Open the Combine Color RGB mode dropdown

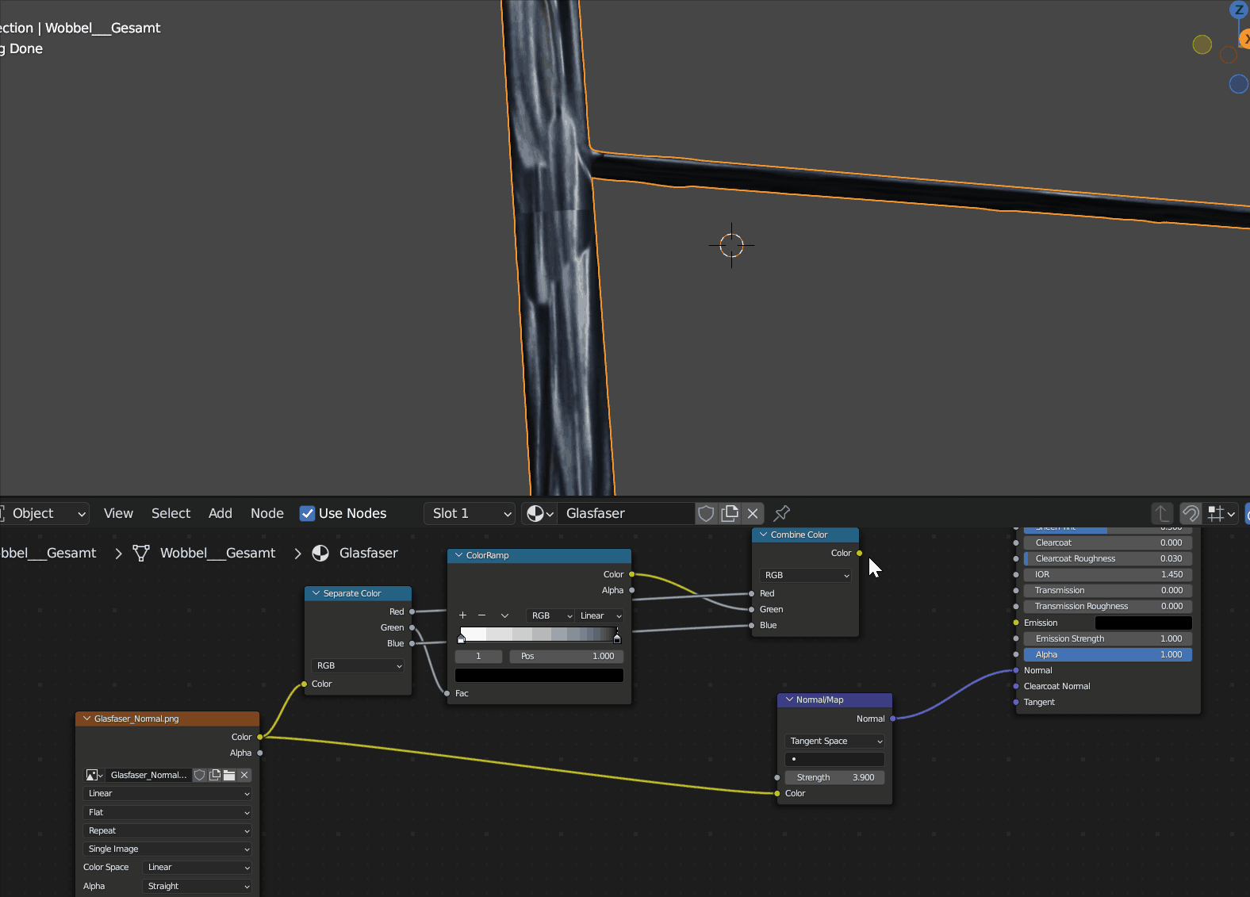806,575
